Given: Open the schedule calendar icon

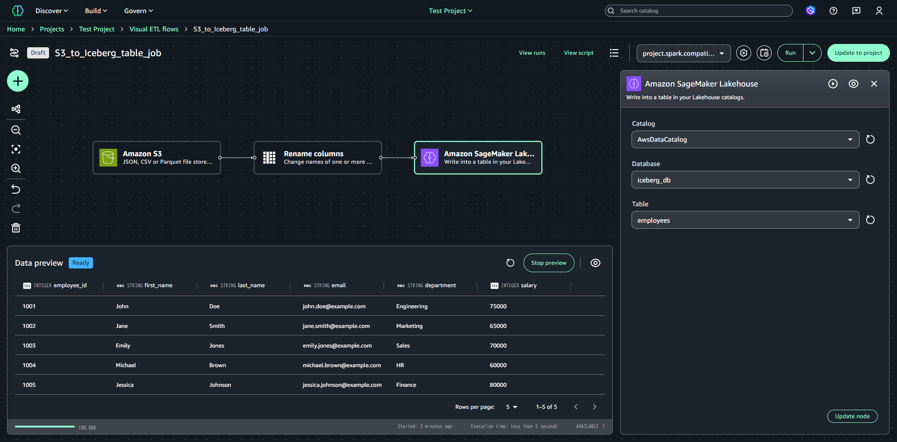Looking at the screenshot, I should (764, 53).
